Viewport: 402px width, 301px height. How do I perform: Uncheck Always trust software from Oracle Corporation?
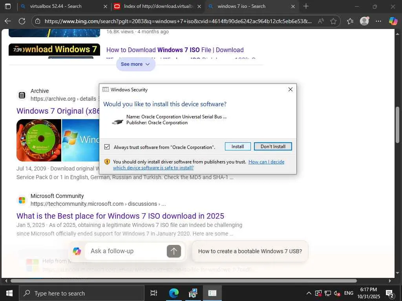[107, 147]
